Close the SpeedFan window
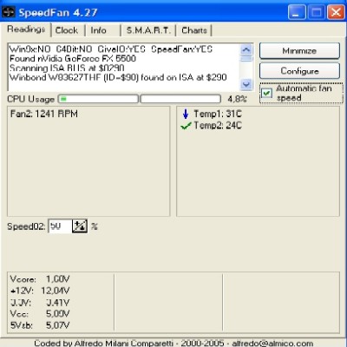 point(336,12)
